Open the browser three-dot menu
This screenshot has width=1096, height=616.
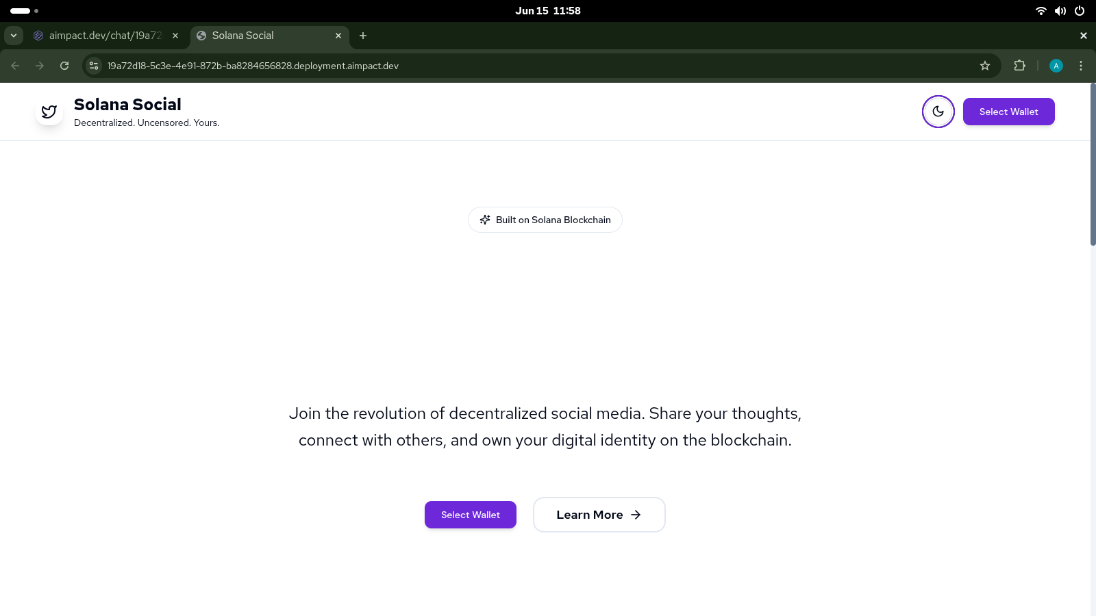coord(1081,66)
